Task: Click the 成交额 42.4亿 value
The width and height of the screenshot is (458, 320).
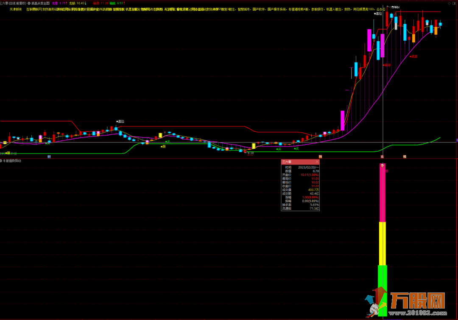Action: tap(314, 194)
